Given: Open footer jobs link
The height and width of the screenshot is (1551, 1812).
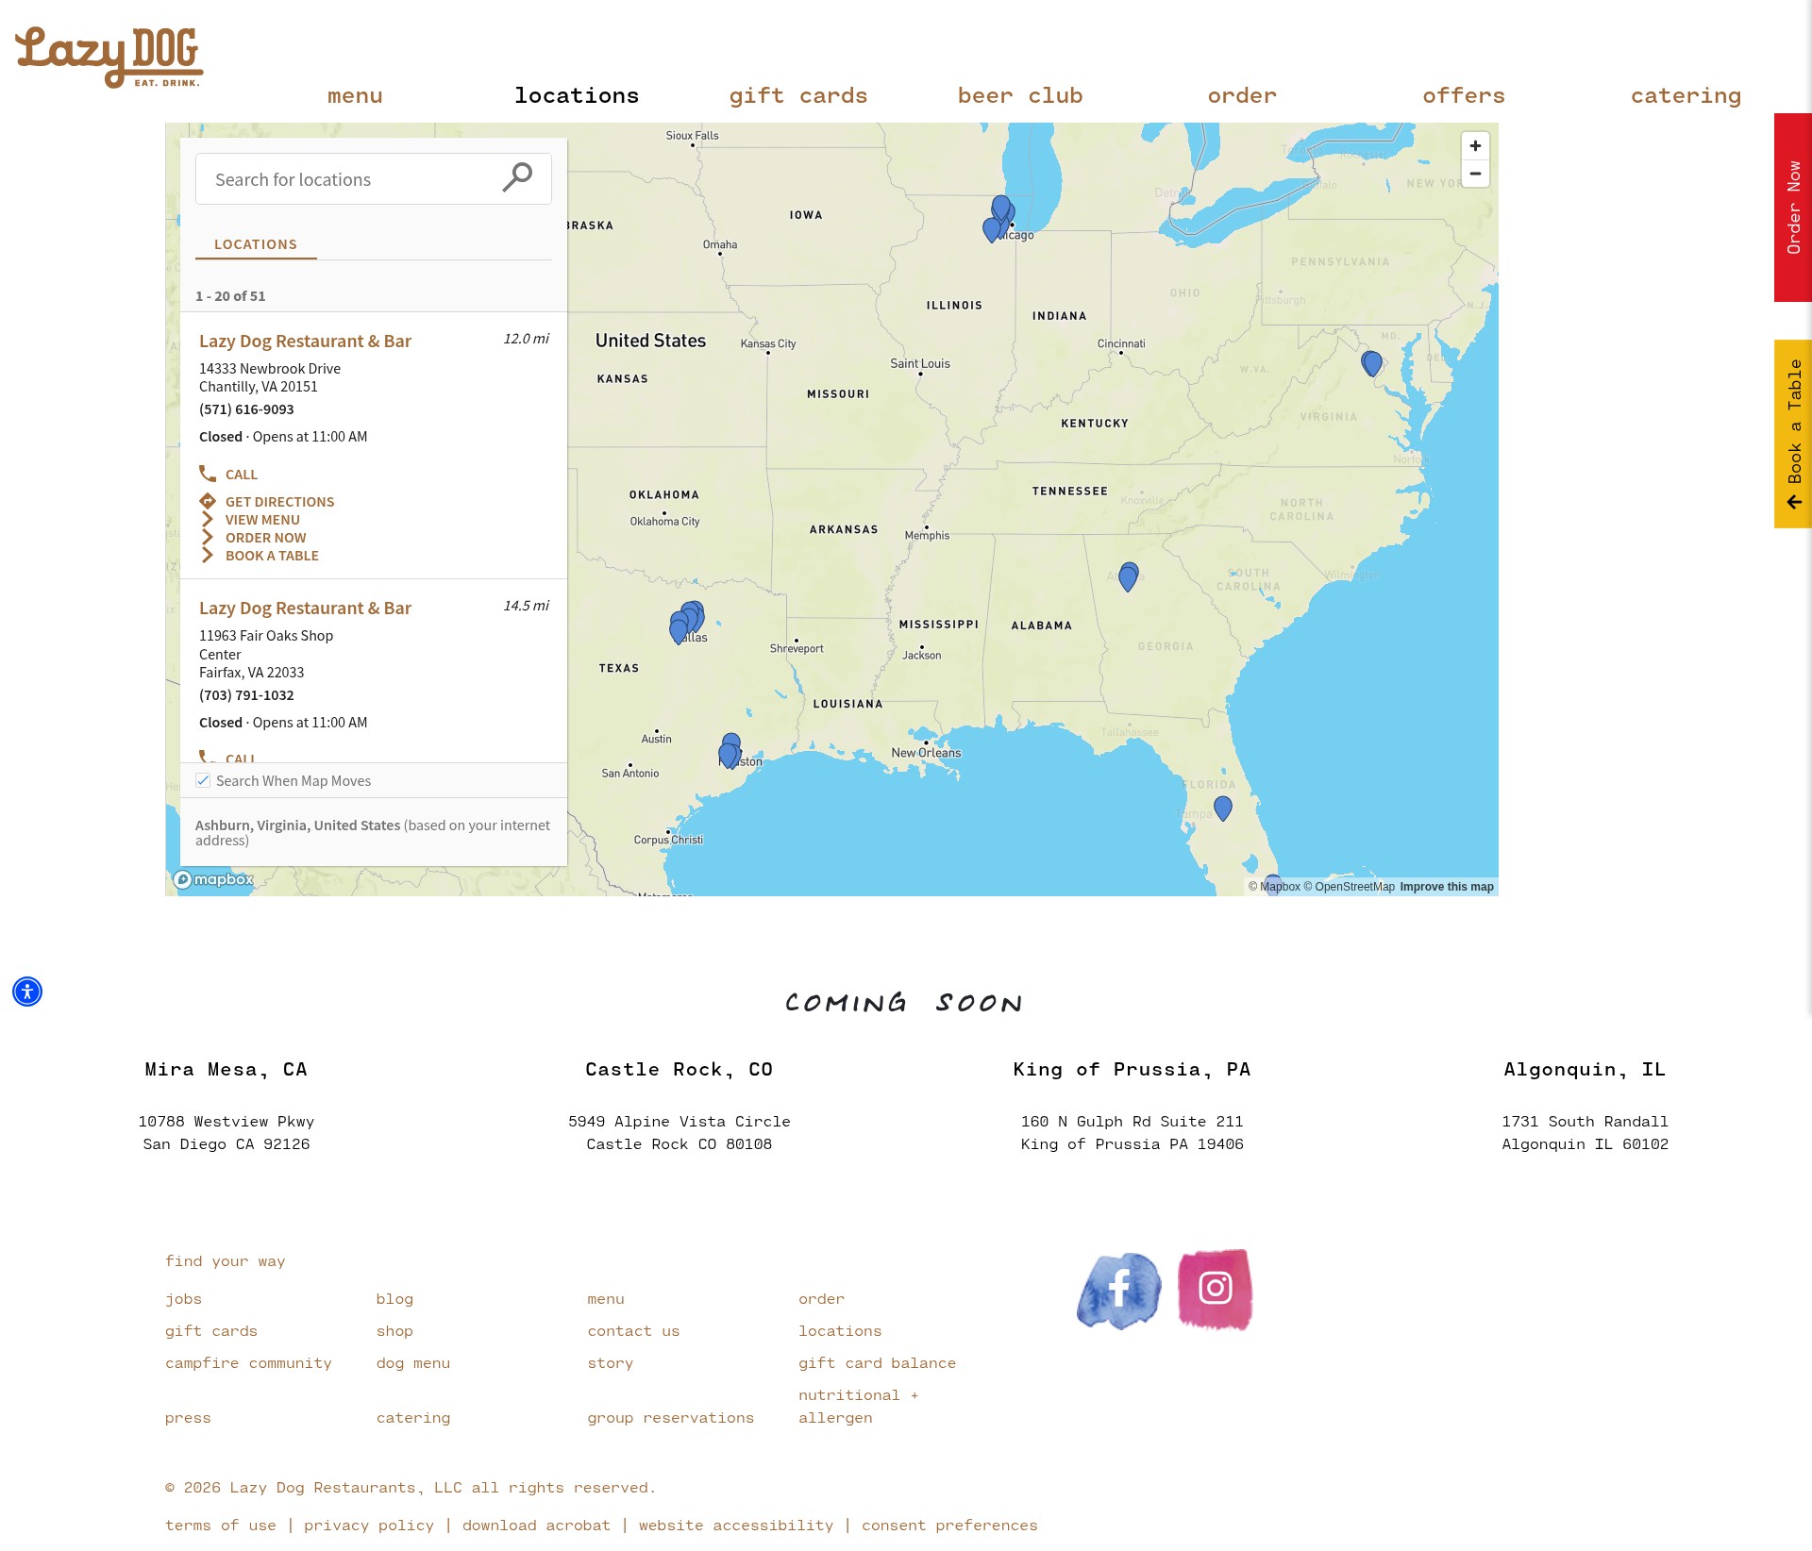Looking at the screenshot, I should tap(184, 1299).
